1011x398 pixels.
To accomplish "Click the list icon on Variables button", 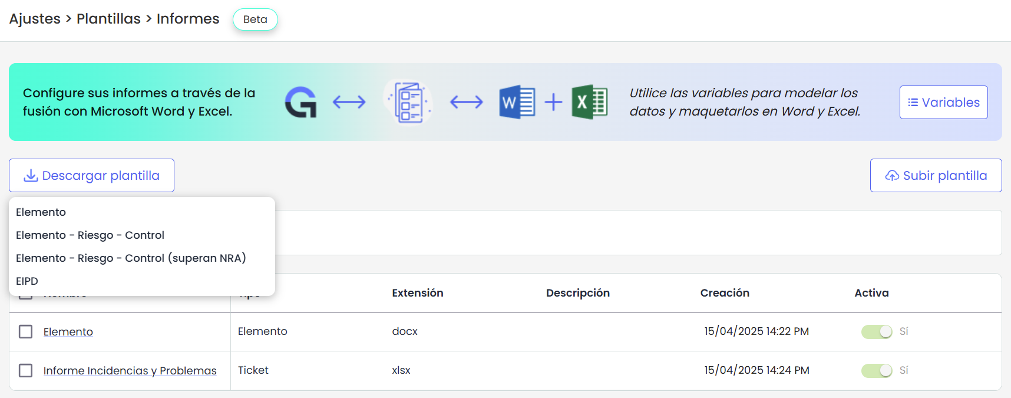I will pos(913,103).
